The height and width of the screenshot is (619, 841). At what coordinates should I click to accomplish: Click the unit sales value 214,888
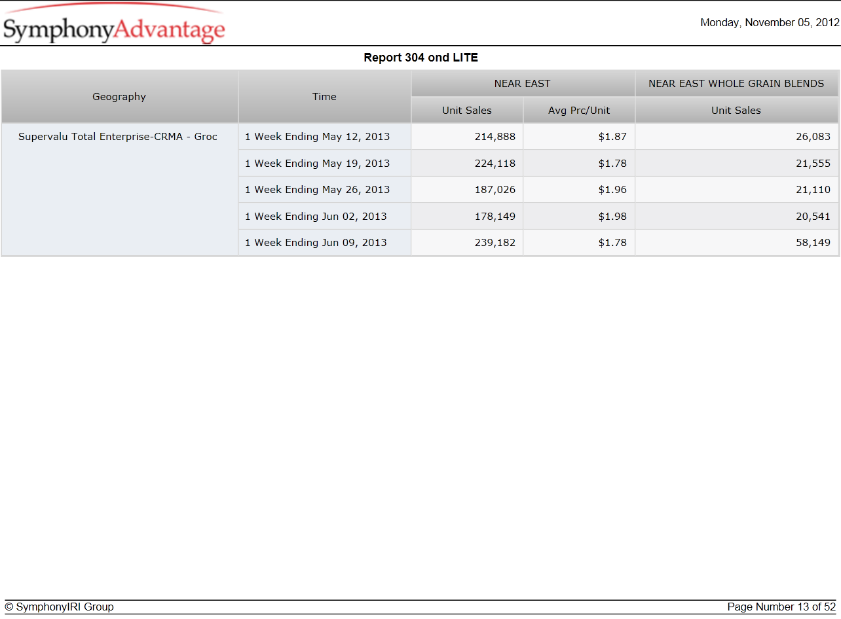tap(495, 137)
